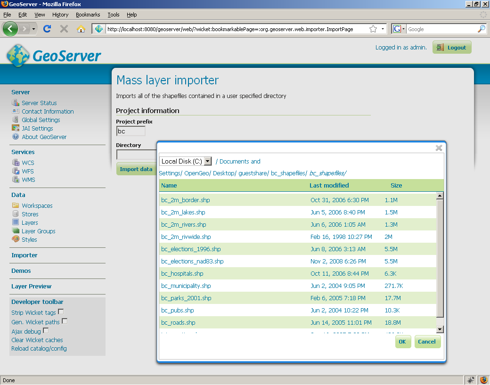Click the JAI Settings icon
This screenshot has height=385, width=490.
tap(16, 128)
